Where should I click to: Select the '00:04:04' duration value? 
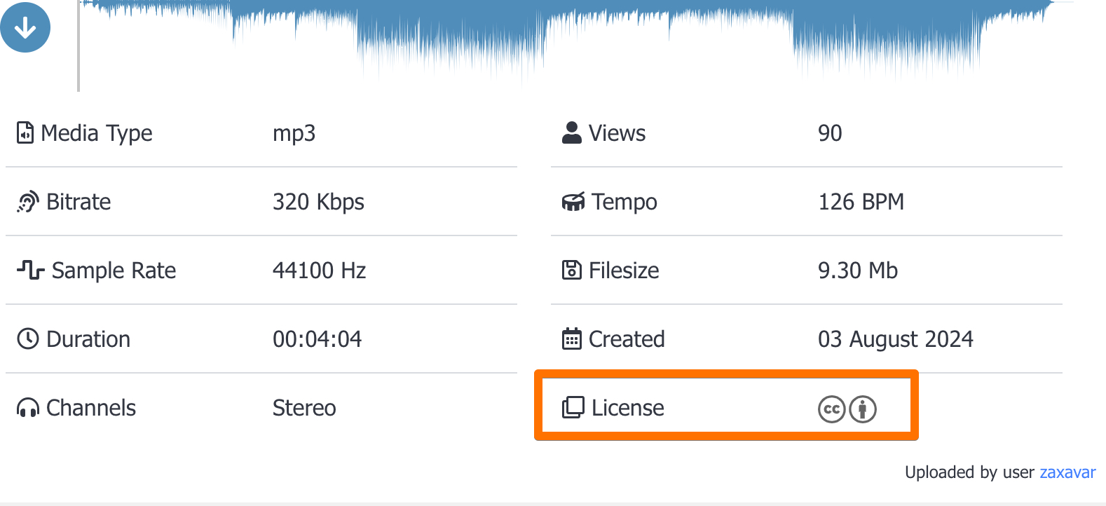(318, 339)
